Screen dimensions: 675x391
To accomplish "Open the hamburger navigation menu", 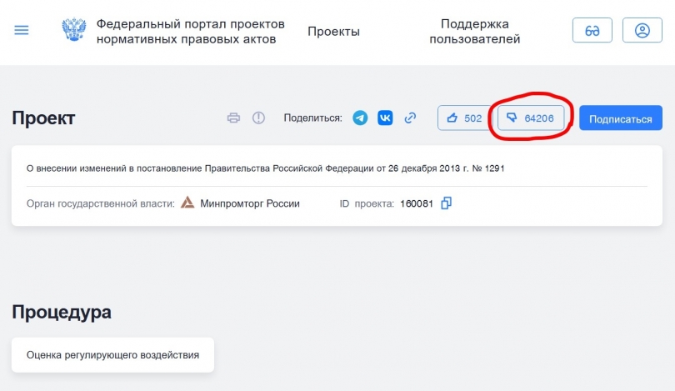I will [22, 31].
